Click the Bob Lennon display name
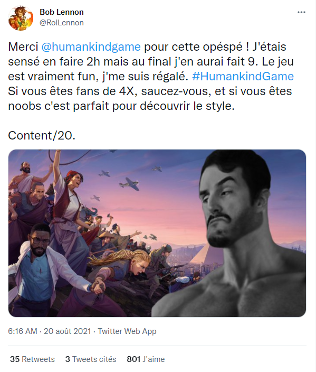Viewport: 316px width, 372px height. click(x=62, y=12)
